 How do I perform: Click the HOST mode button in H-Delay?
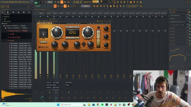click(73, 38)
